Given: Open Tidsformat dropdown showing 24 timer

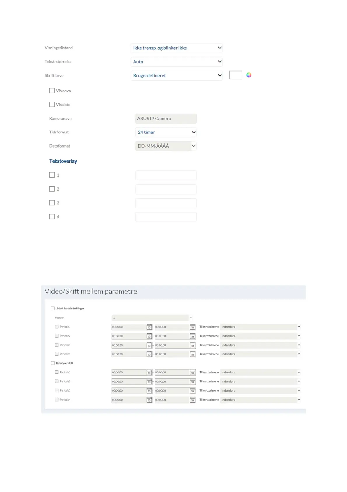Looking at the screenshot, I should [166, 132].
